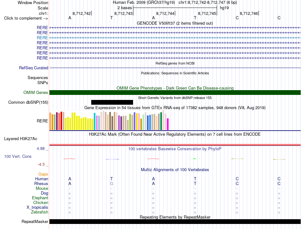Click the blue PhyloP conservation mark
Viewport: 301px width, 229px height.
pos(112,159)
